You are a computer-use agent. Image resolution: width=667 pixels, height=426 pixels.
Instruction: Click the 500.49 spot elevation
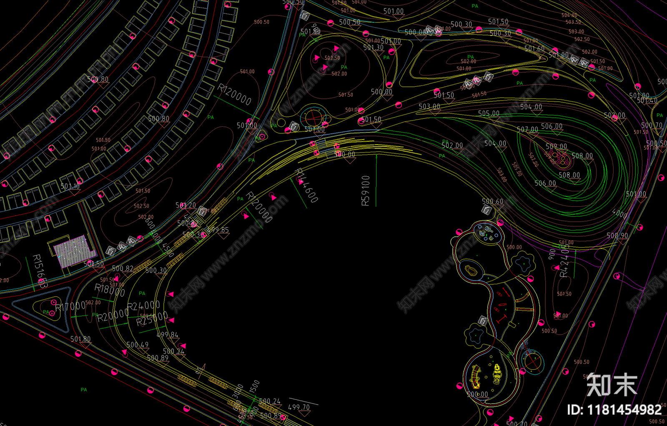(x=138, y=345)
